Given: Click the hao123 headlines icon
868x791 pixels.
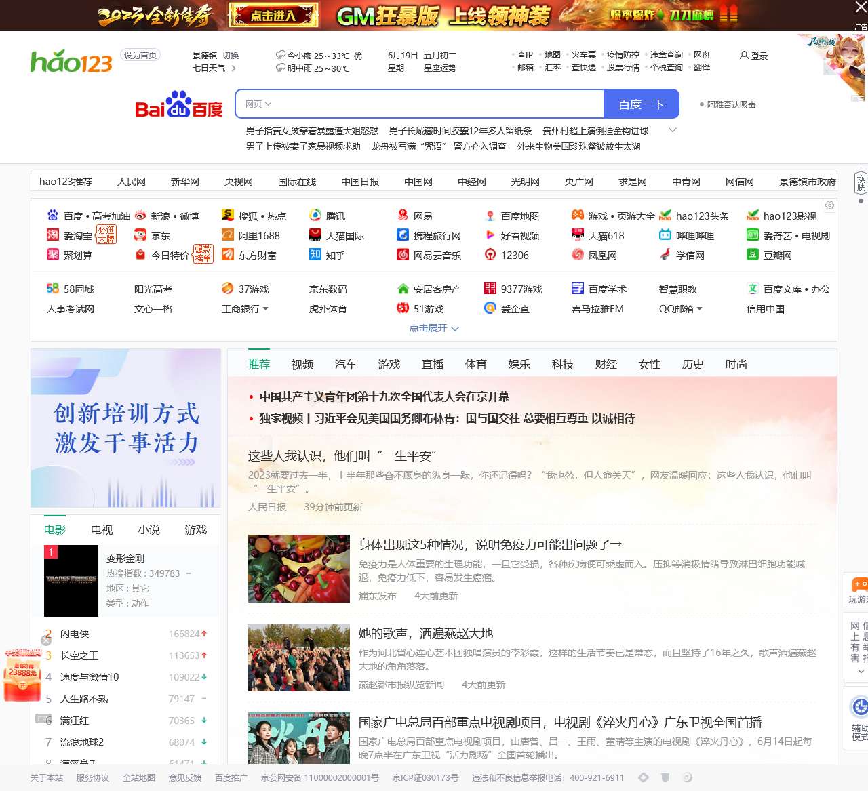Looking at the screenshot, I should point(665,216).
